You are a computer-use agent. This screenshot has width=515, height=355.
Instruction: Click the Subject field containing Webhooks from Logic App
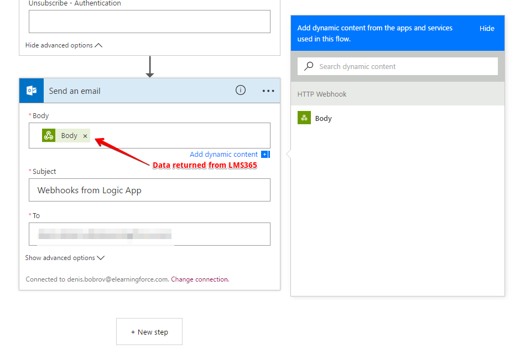point(149,190)
